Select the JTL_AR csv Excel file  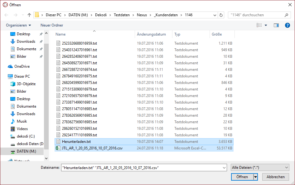[x=92, y=148]
